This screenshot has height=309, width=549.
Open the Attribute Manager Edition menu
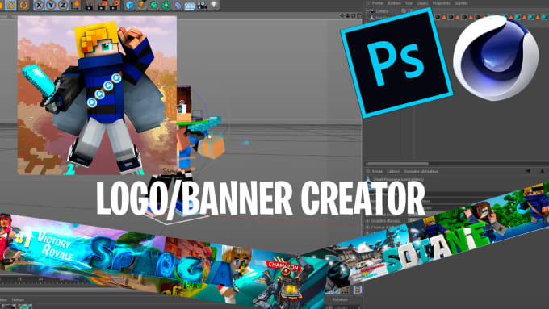pyautogui.click(x=393, y=172)
